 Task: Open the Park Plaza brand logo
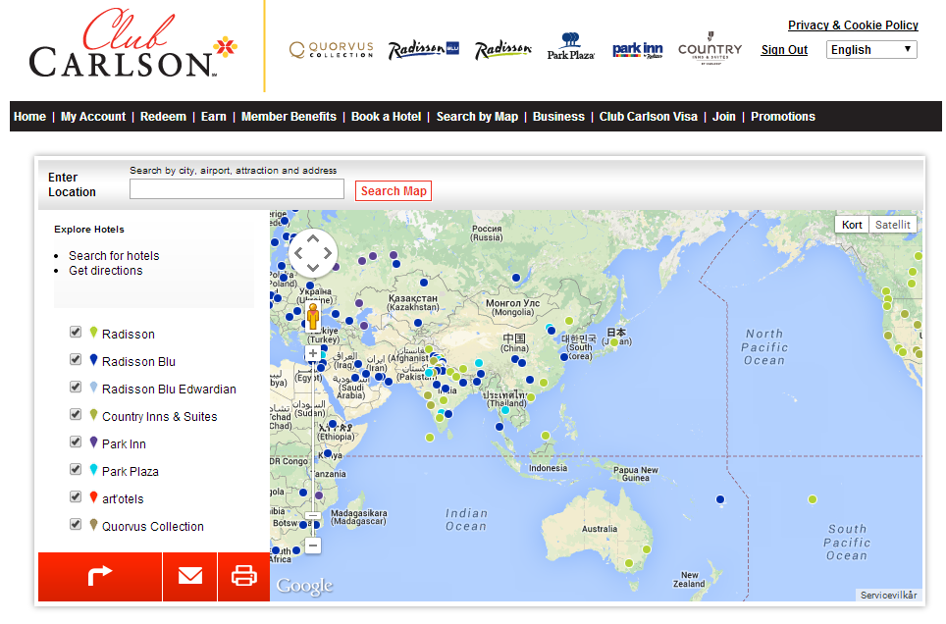coord(571,48)
